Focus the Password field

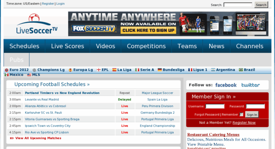pyautogui.click(x=256, y=106)
